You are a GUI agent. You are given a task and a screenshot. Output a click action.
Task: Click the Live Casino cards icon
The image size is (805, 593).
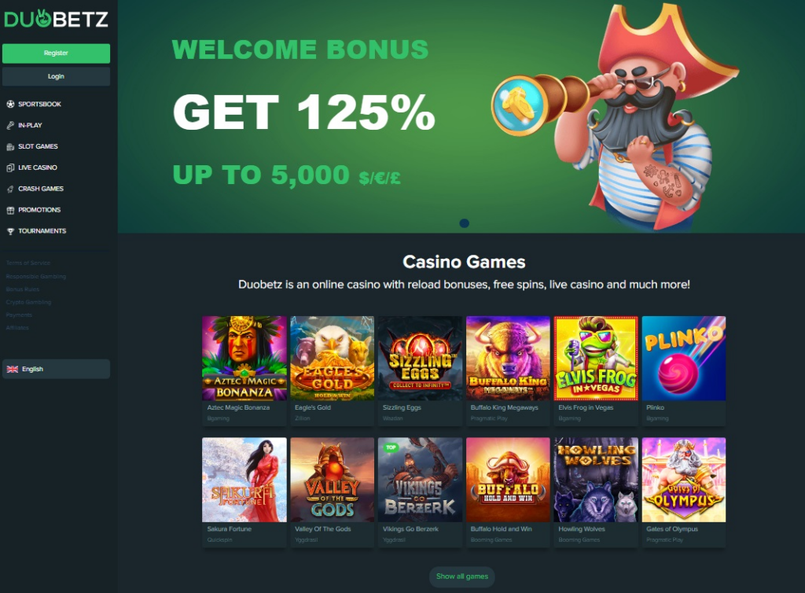[x=10, y=168]
